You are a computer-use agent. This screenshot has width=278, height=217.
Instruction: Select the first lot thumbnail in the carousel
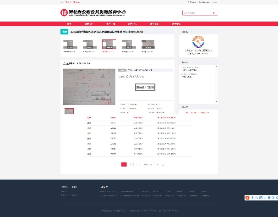(x=70, y=44)
